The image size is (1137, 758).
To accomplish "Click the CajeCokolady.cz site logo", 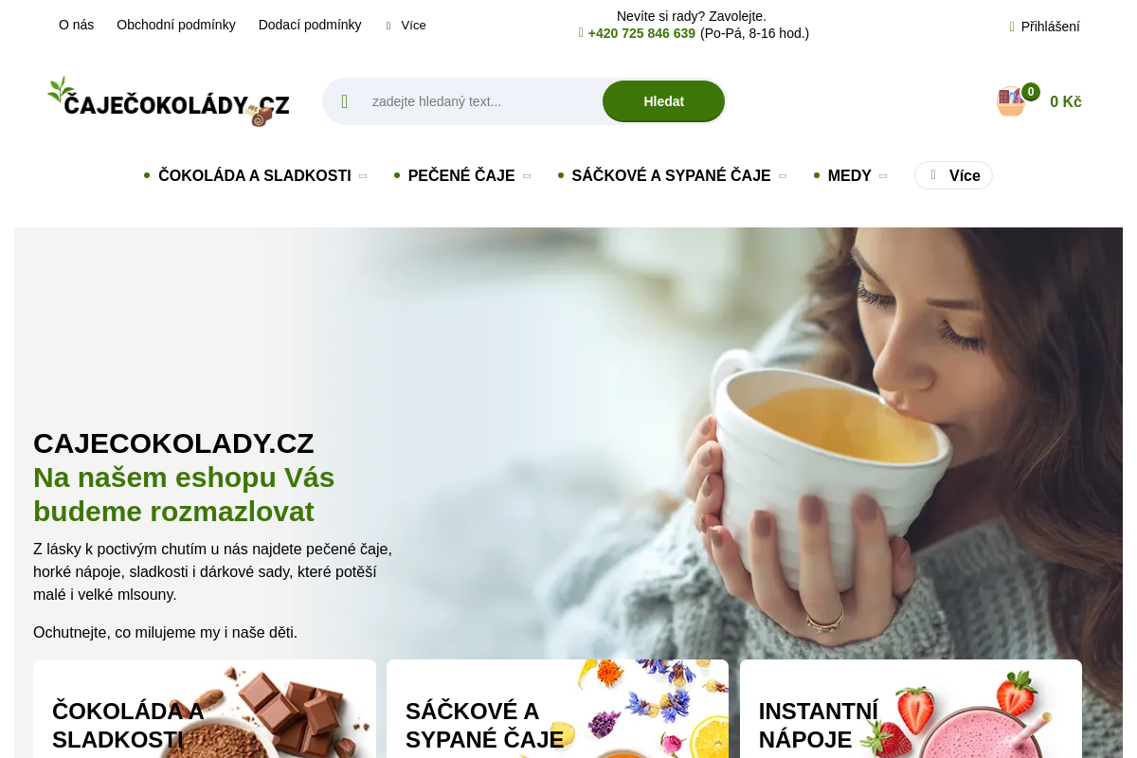I will tap(169, 101).
